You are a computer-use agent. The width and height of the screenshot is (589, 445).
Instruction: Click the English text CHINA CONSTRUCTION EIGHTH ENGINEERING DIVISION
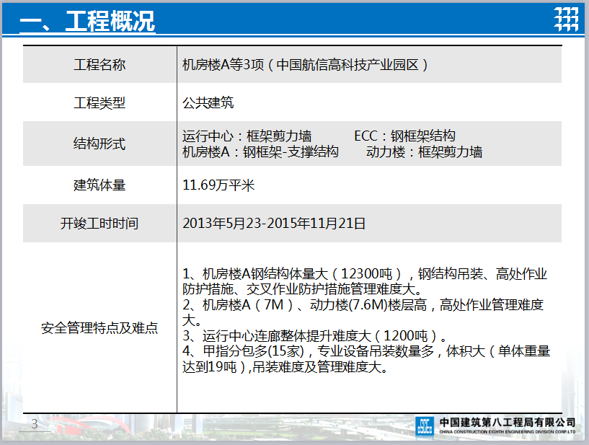pos(508,432)
